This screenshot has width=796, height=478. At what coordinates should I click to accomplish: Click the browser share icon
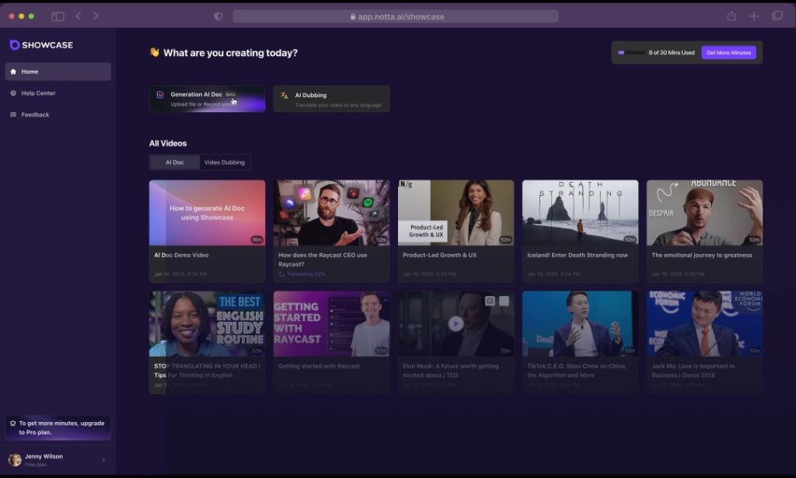731,16
